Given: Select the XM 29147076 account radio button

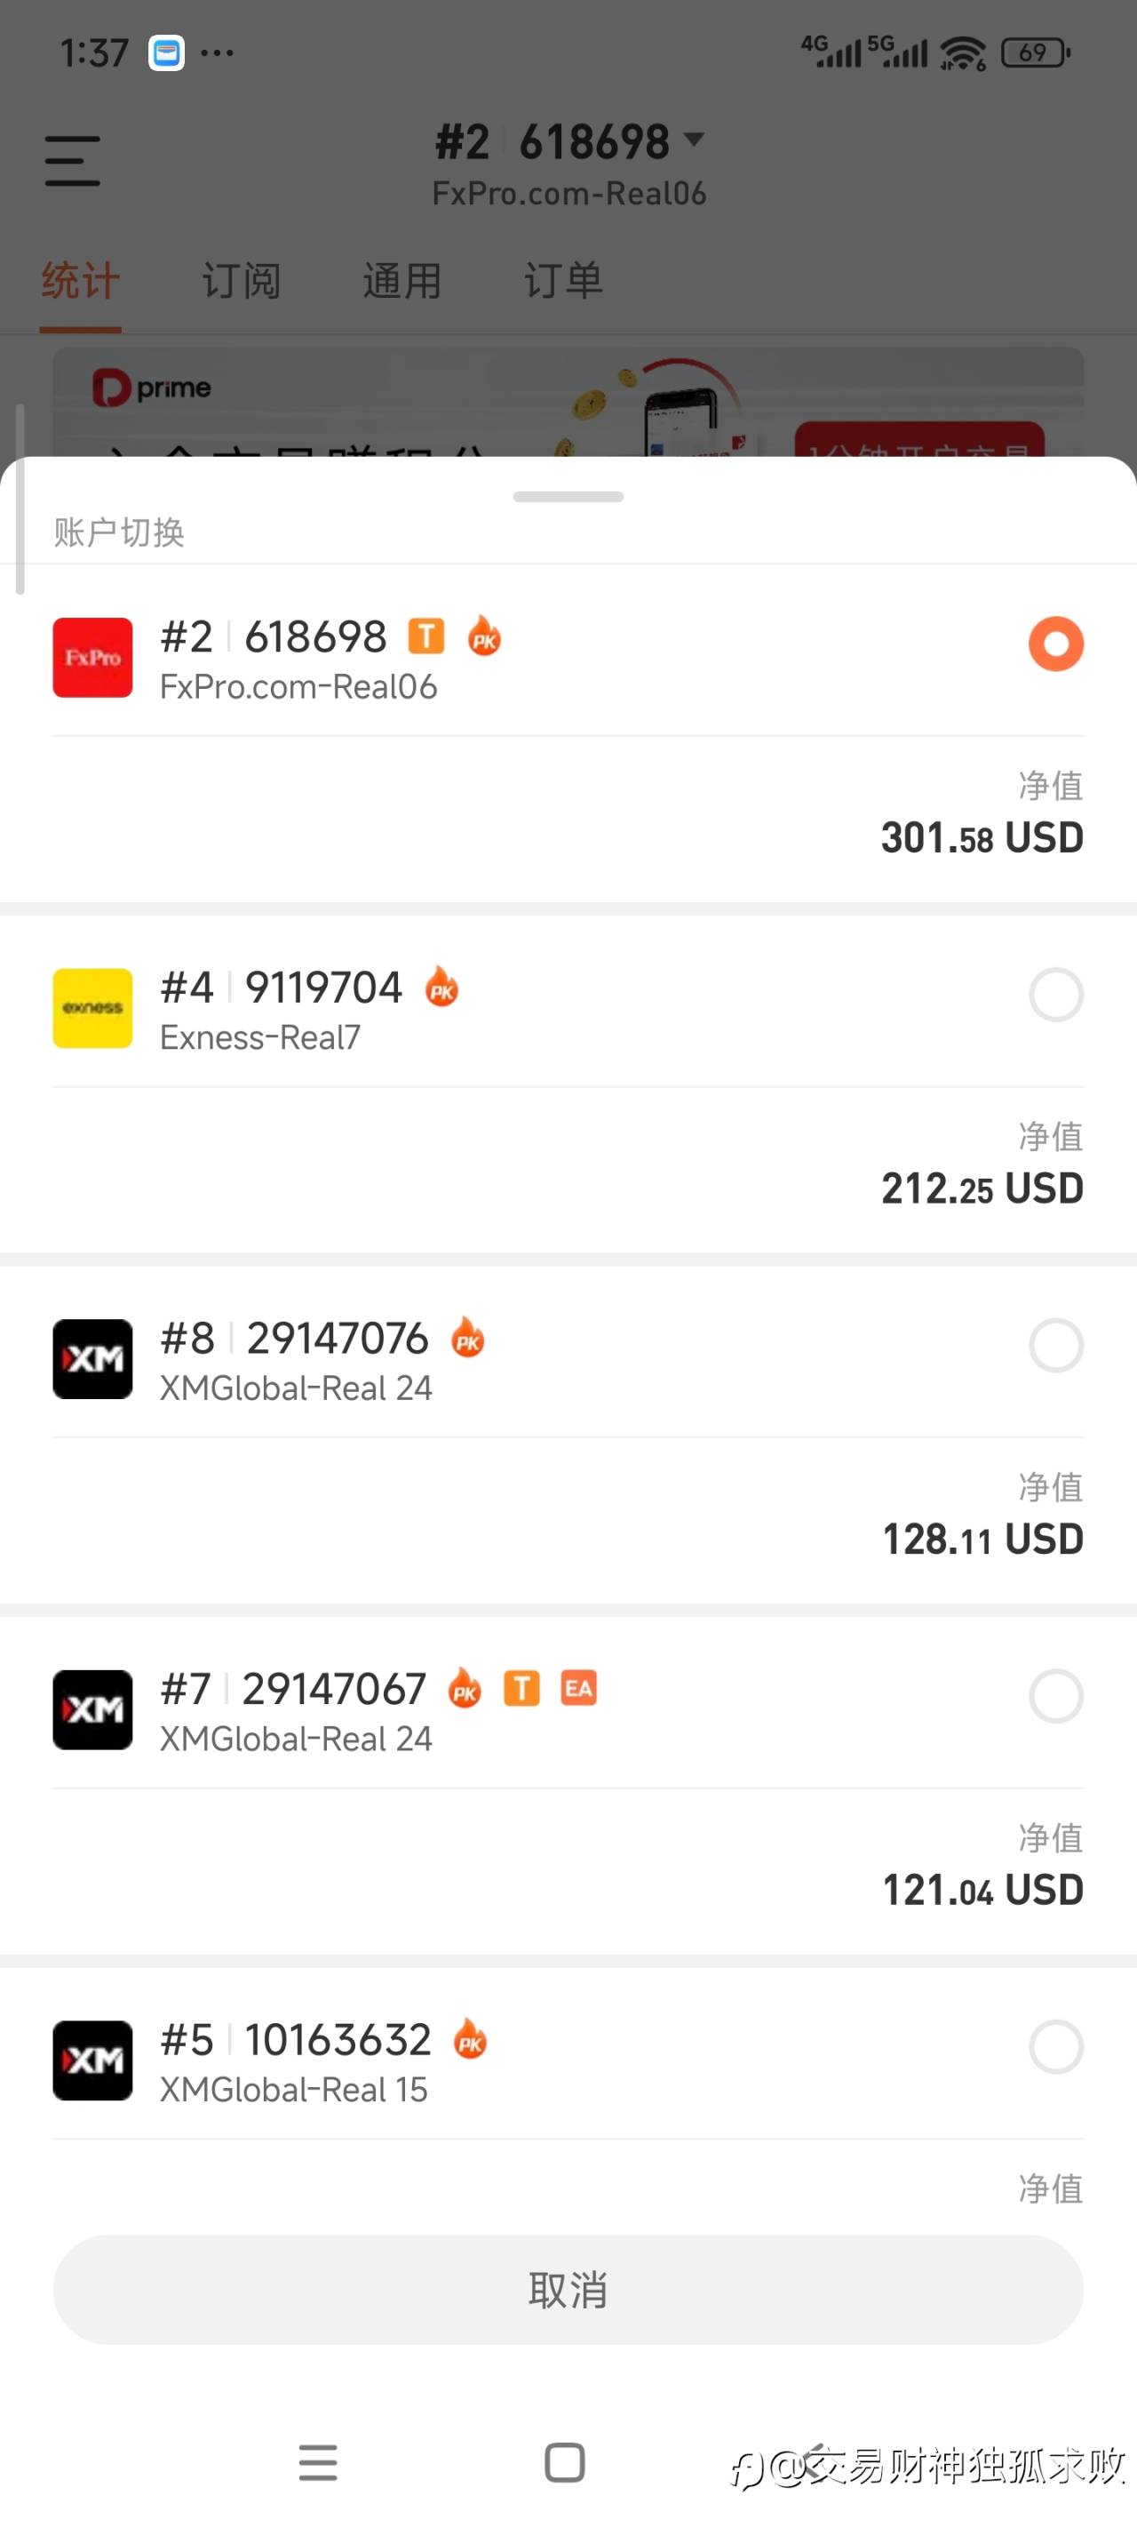Looking at the screenshot, I should (x=1055, y=1346).
